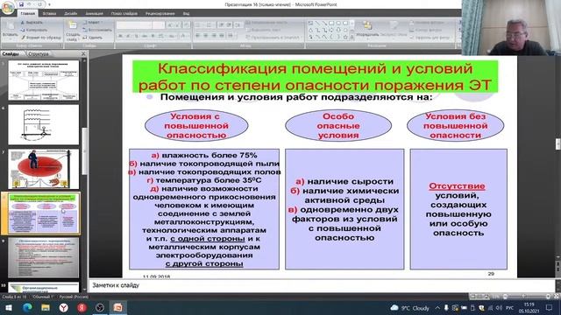Image resolution: width=561 pixels, height=315 pixels.
Task: Click Копировать in the clipboard group
Action: tap(33, 30)
